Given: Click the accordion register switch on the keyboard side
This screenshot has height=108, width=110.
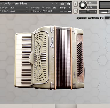Looking at the screenshot, I should (x=31, y=58).
